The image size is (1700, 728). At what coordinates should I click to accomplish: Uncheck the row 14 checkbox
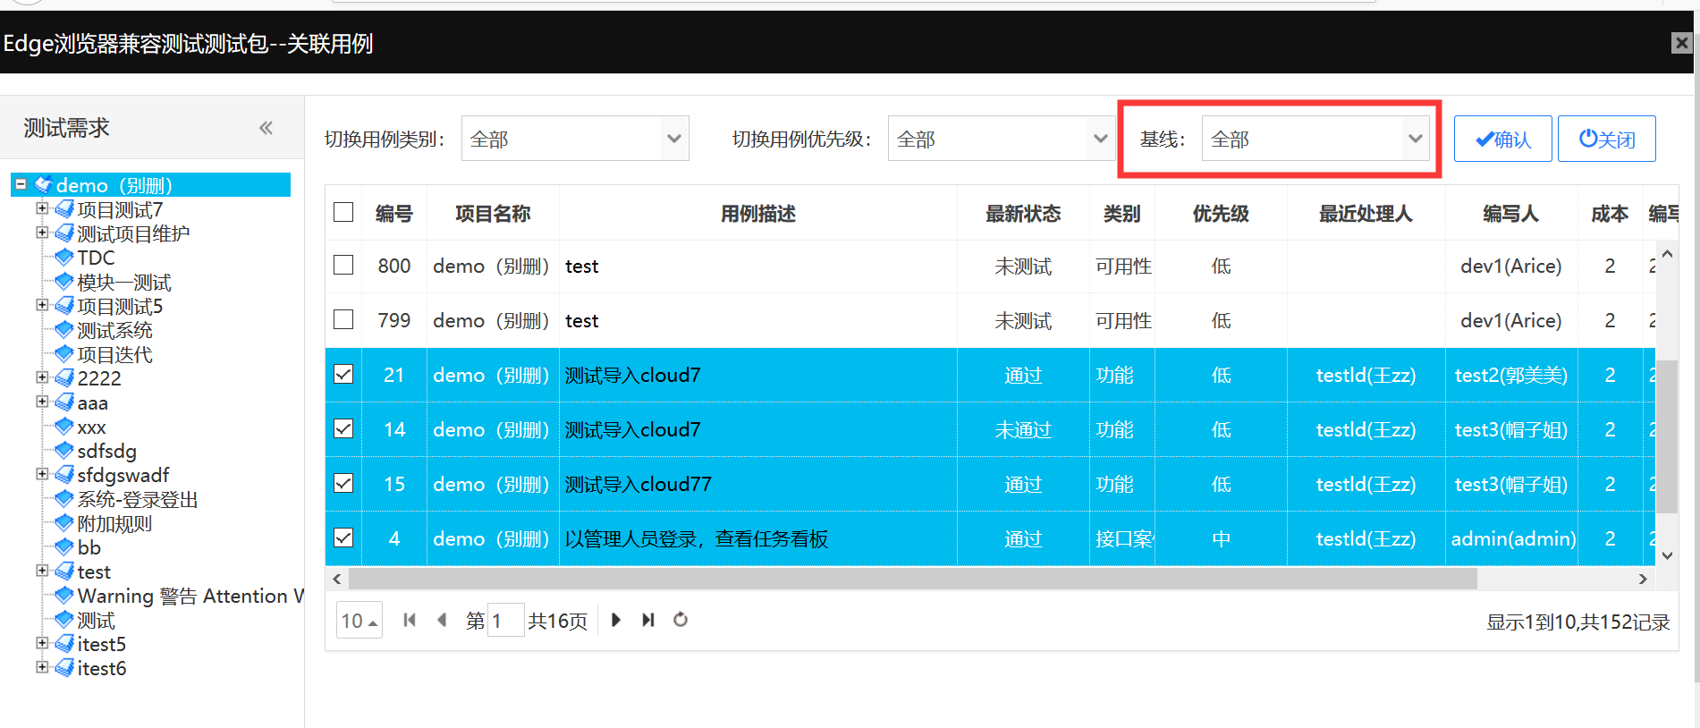(343, 429)
